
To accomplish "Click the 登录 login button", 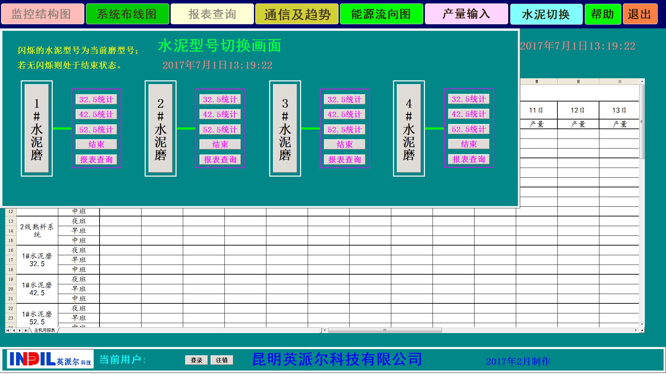I will (x=196, y=360).
